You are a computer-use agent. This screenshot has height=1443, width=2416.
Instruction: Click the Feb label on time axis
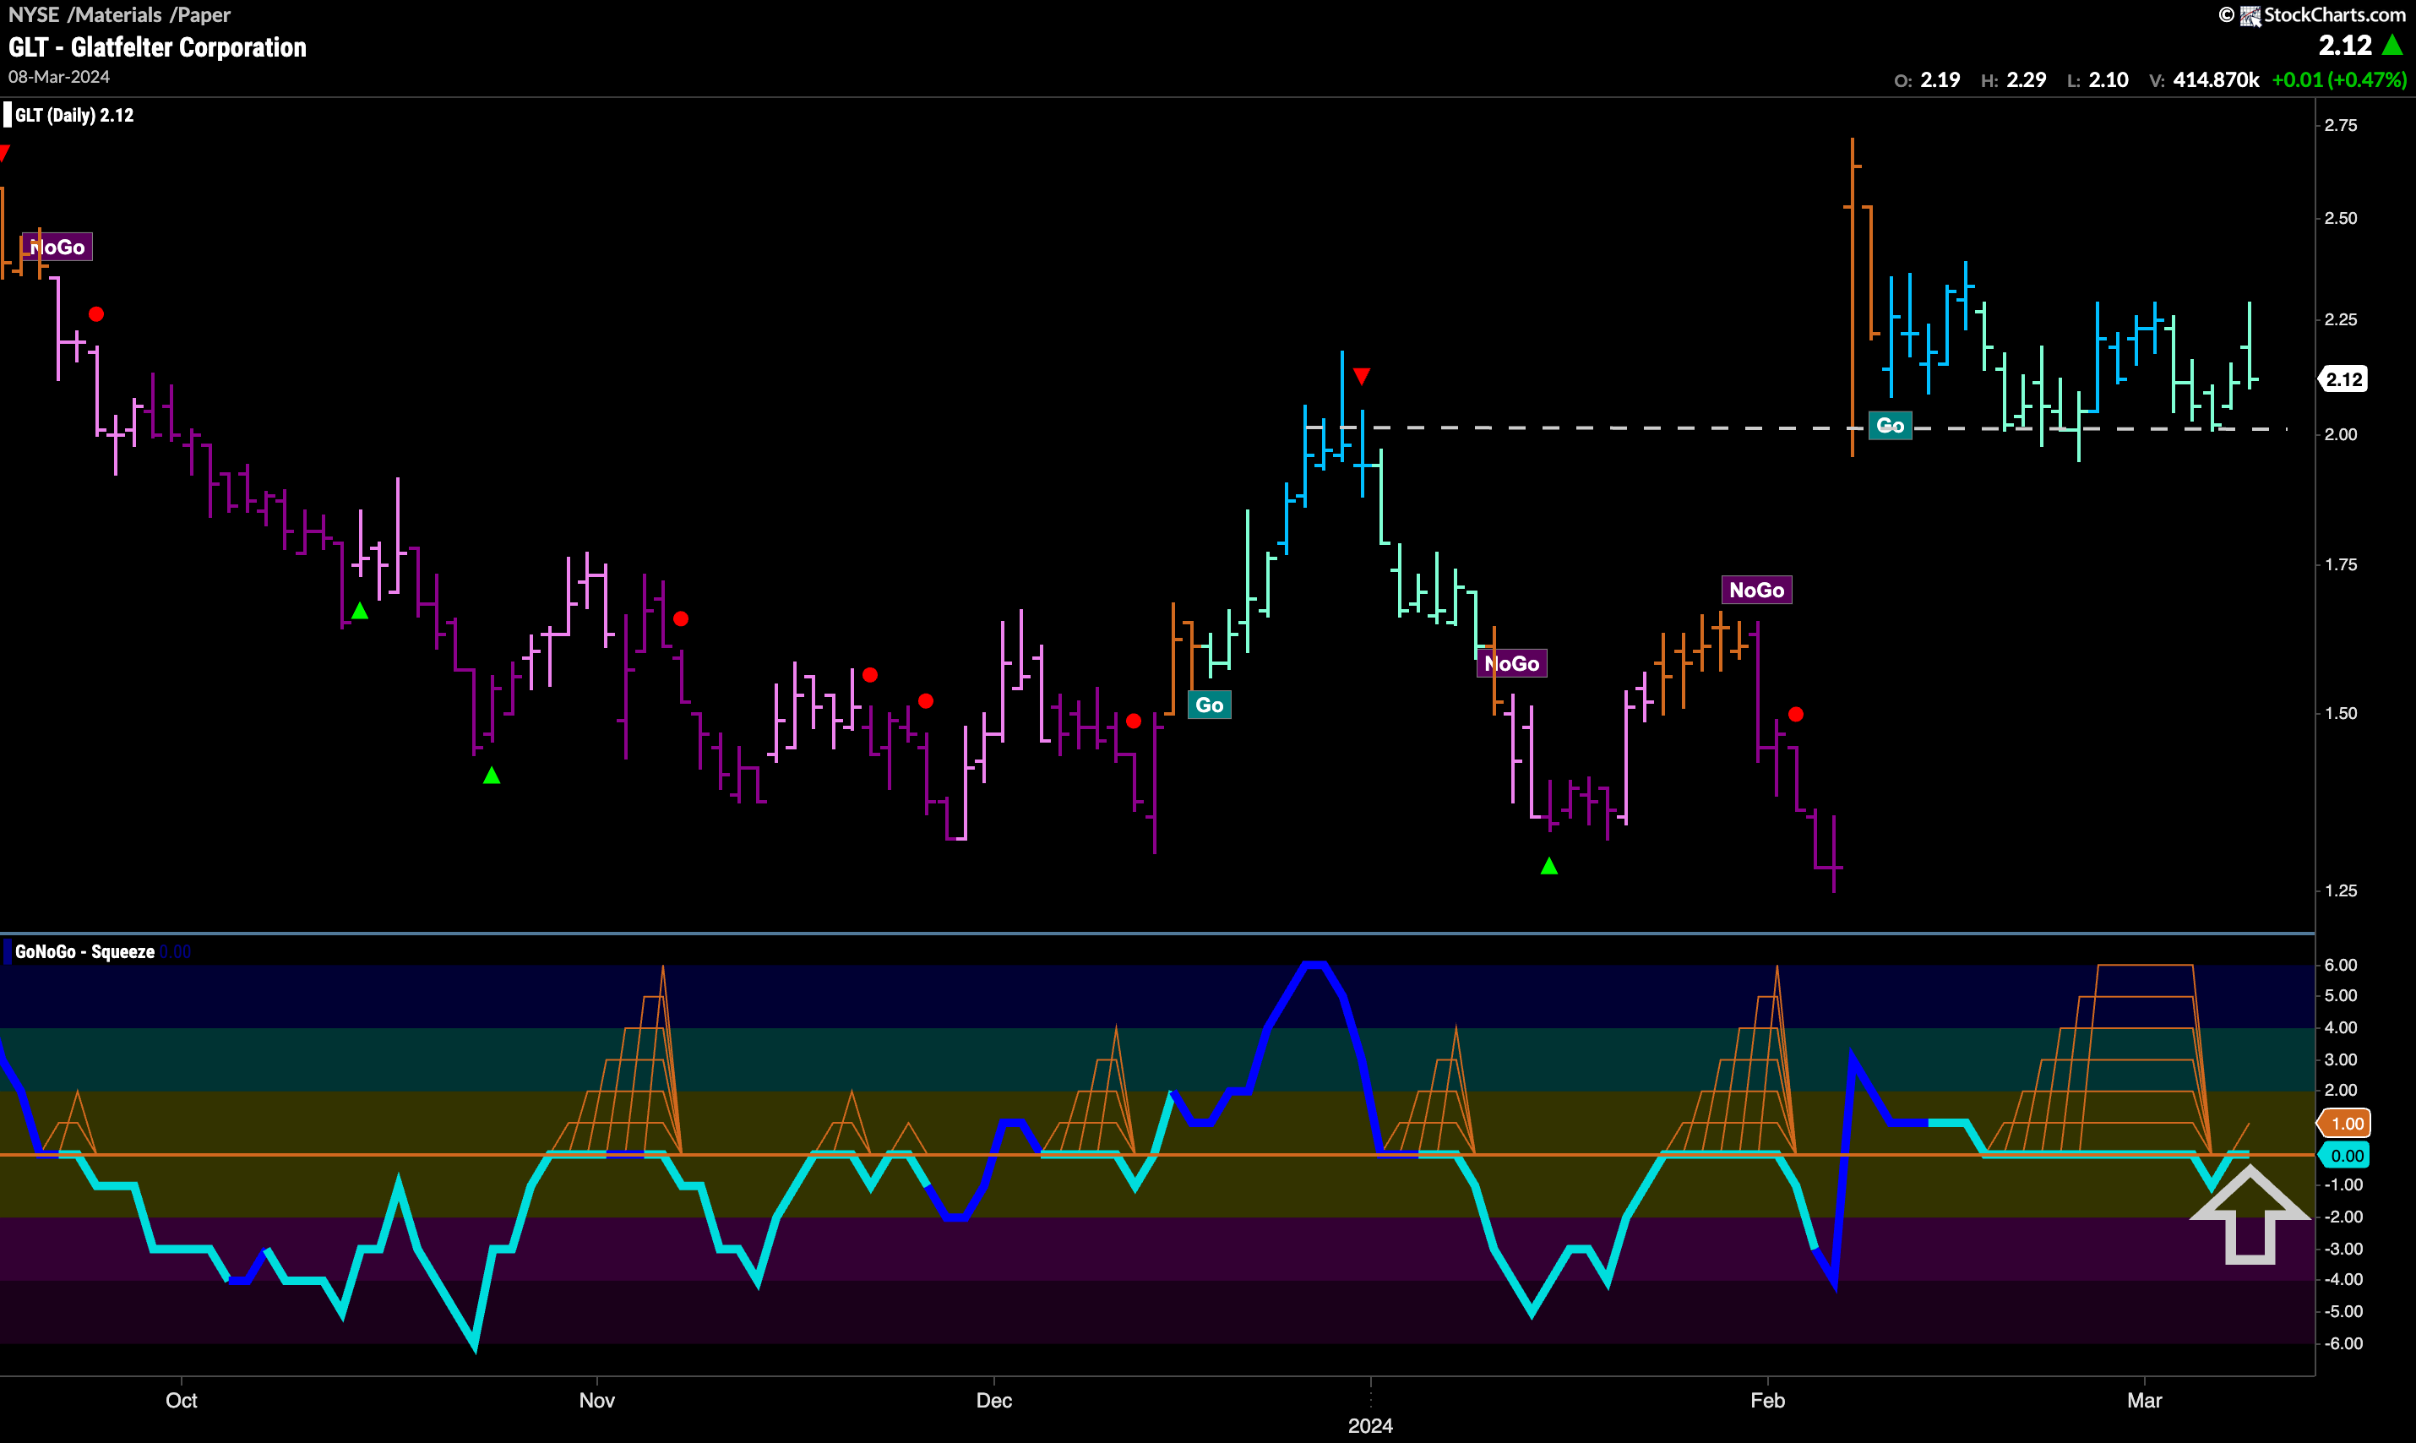1767,1400
